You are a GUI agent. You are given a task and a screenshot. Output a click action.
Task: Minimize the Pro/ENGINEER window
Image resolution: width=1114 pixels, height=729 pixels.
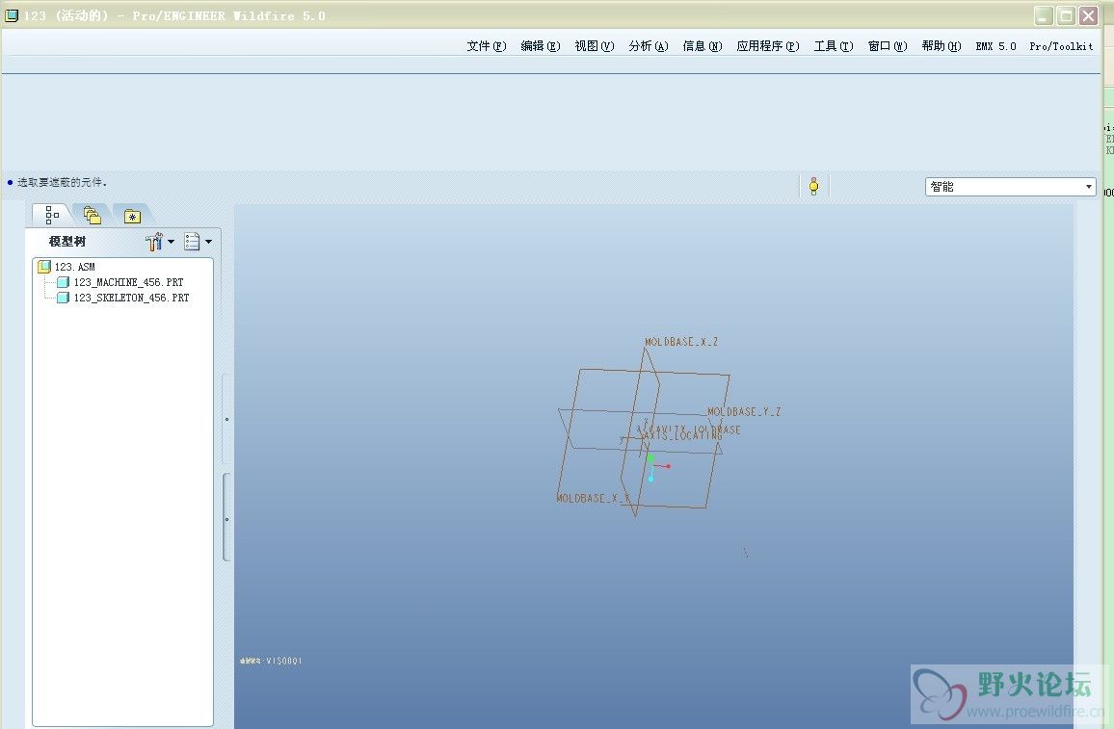tap(1043, 15)
